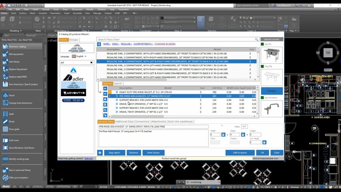
Task: Move option up with arrow icon
Action: pyautogui.click(x=105, y=88)
